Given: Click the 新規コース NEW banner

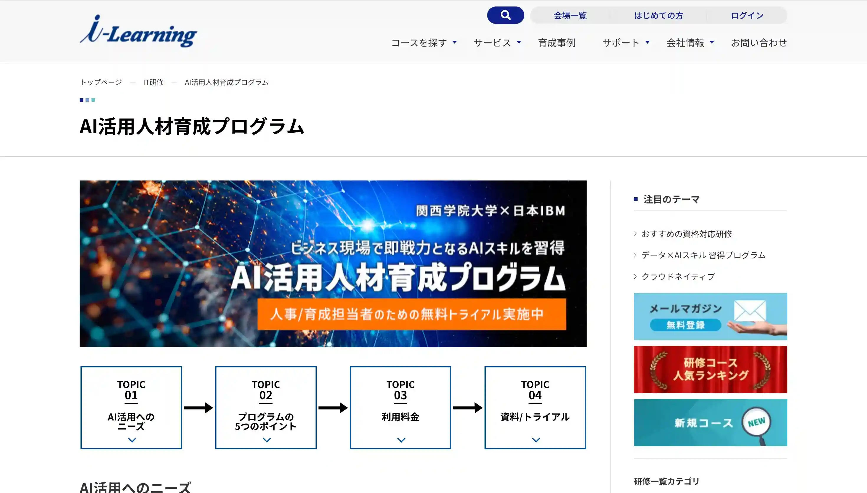Looking at the screenshot, I should click(710, 423).
